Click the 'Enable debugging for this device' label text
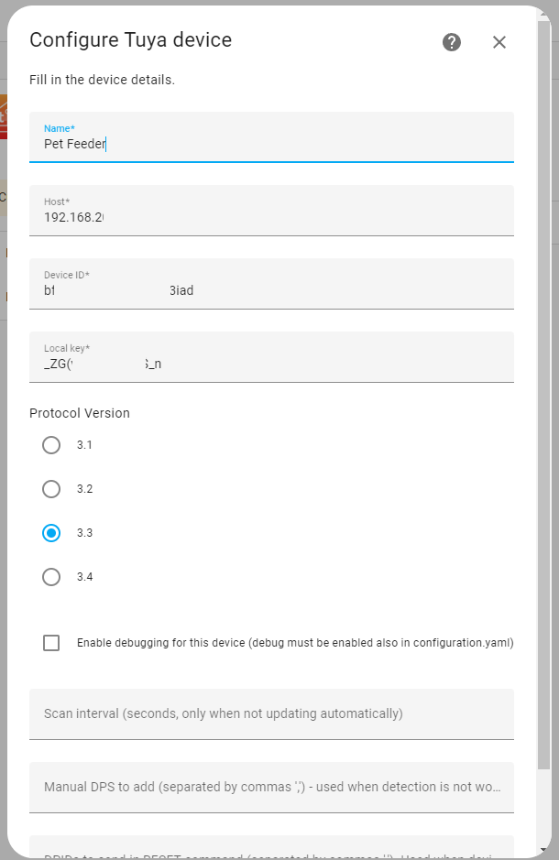559x860 pixels. click(294, 643)
